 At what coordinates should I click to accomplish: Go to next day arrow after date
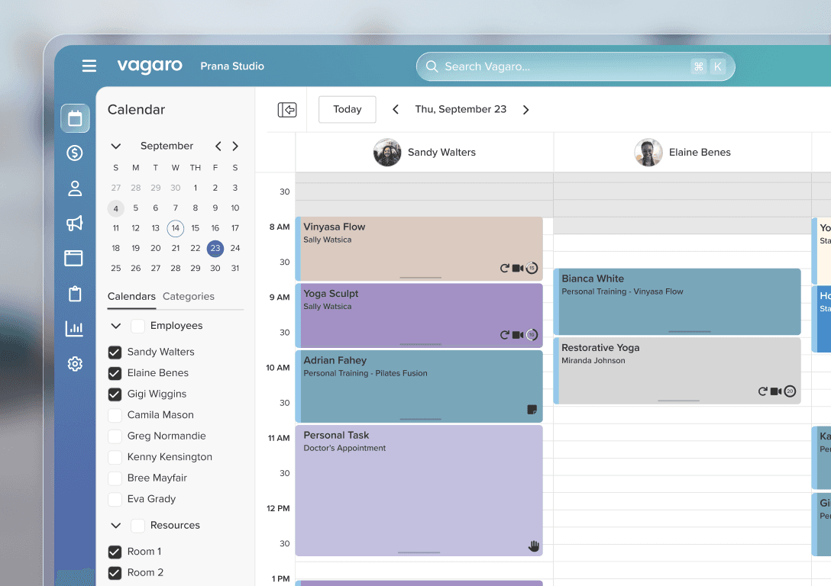pos(525,110)
